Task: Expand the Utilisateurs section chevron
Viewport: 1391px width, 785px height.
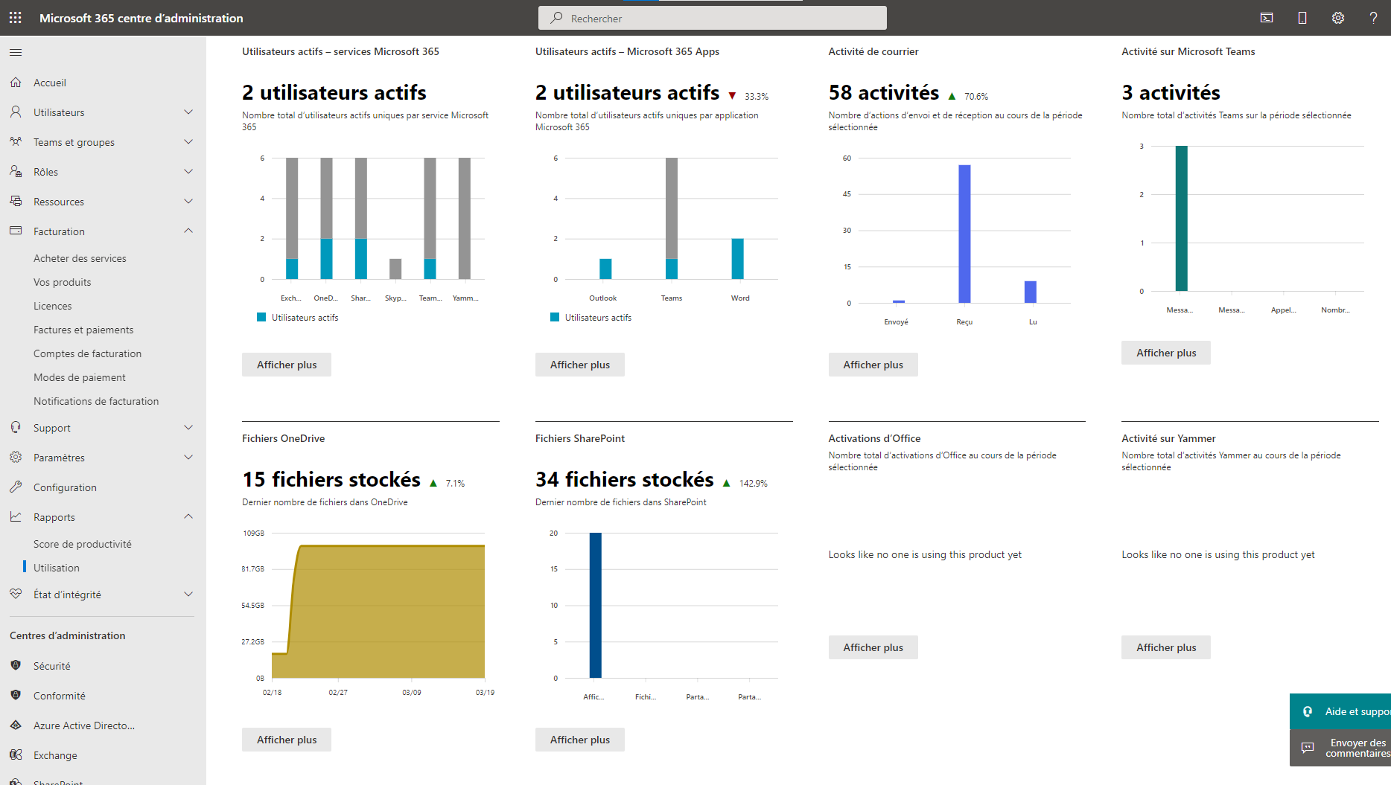Action: (188, 112)
